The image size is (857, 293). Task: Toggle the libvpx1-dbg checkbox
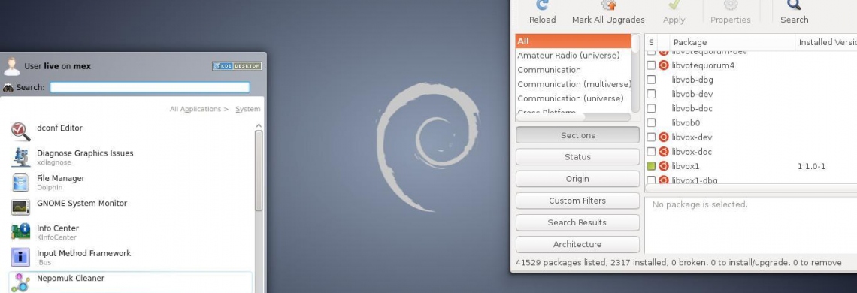[651, 180]
